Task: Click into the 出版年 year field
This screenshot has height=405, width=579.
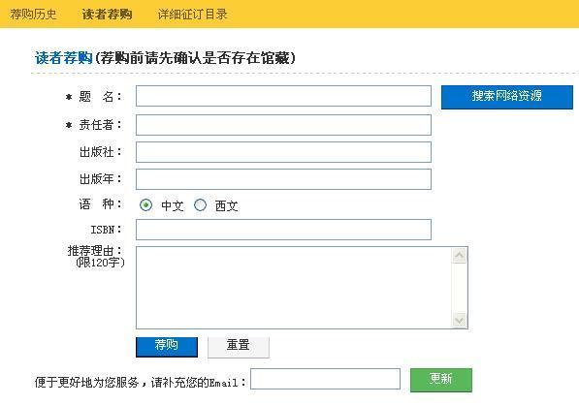Action: click(x=283, y=179)
